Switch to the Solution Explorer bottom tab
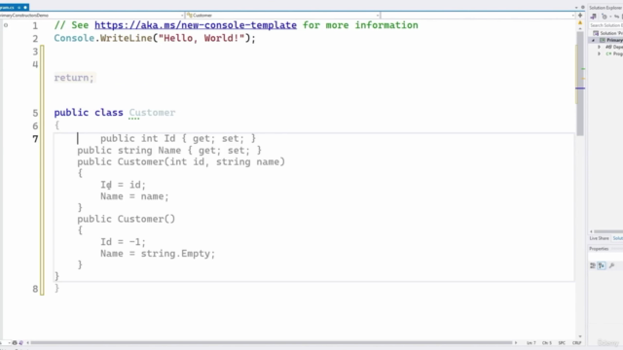This screenshot has width=623, height=350. (618, 238)
